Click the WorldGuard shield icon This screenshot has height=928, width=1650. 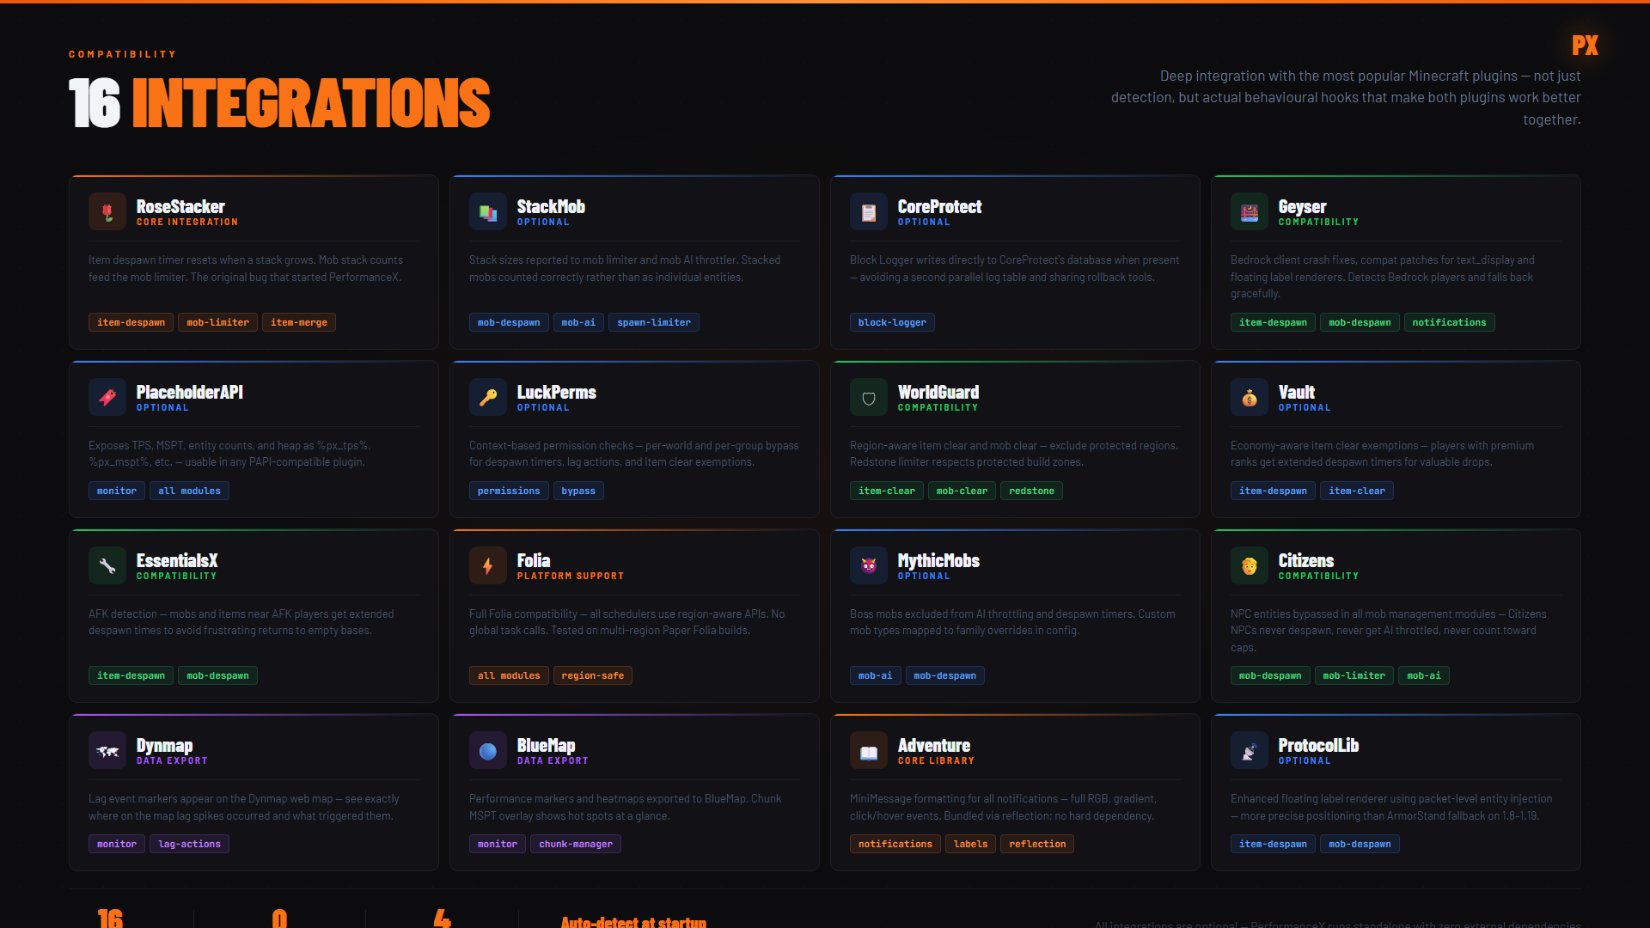pos(869,397)
